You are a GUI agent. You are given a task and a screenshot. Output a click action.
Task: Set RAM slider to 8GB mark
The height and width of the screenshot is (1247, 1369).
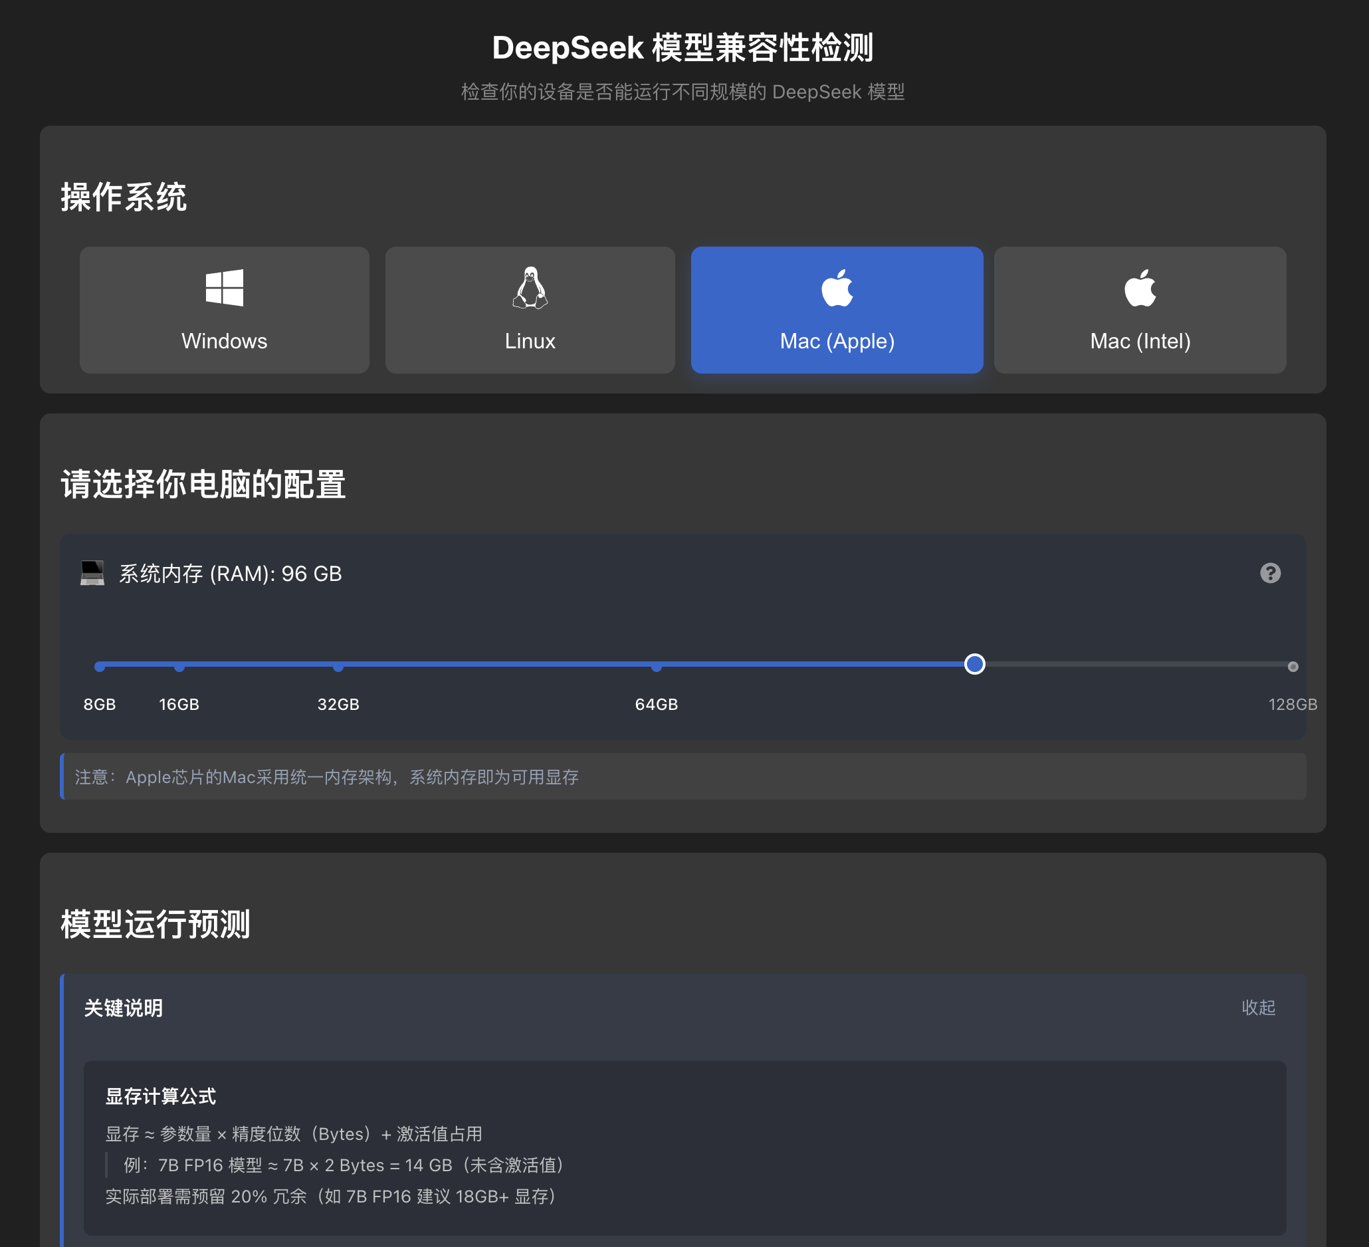tap(100, 667)
